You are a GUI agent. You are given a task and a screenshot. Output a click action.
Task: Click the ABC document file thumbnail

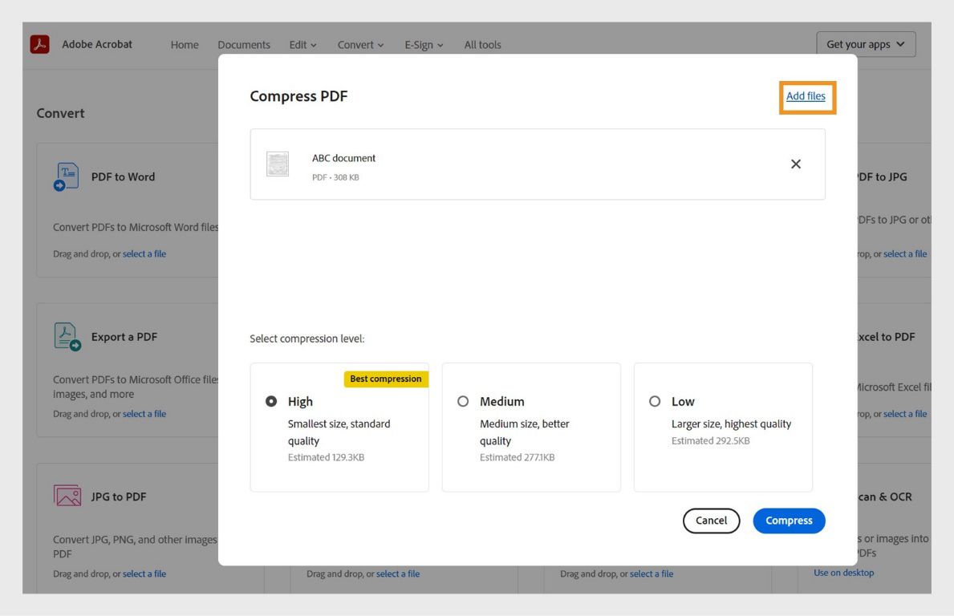coord(278,164)
